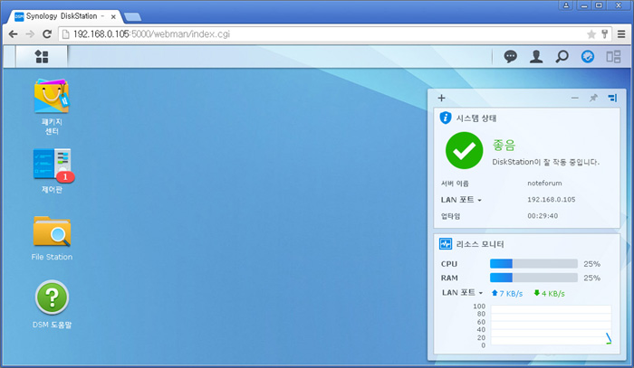The height and width of the screenshot is (368, 634).
Task: Reload the browser page
Action: (x=47, y=34)
